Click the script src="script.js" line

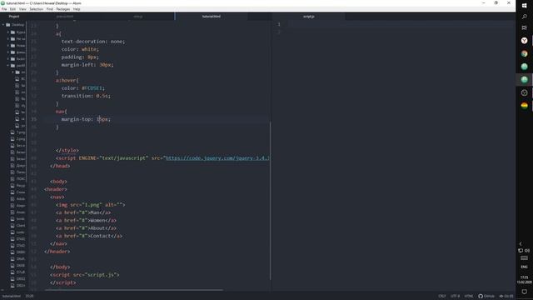[85, 275]
